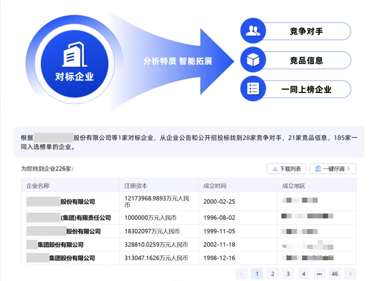Open the company founded on 2000-02-25
375x281 pixels.
(x=78, y=202)
